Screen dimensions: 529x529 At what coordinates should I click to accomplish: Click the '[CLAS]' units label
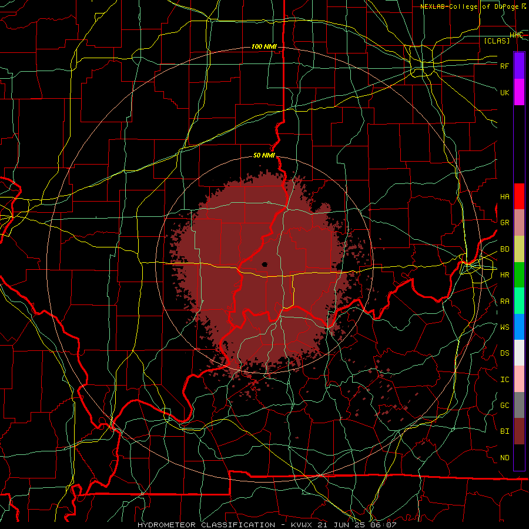pos(497,41)
